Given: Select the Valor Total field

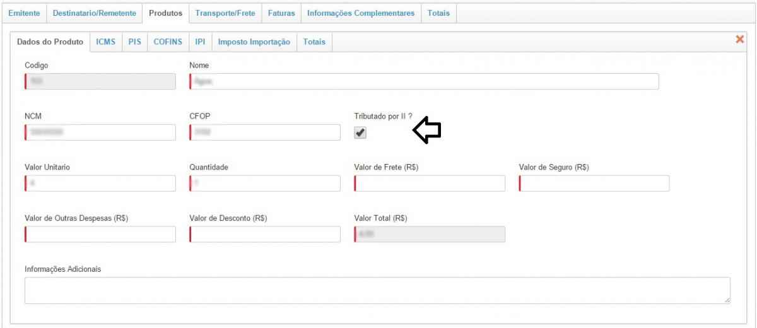Looking at the screenshot, I should pos(430,234).
